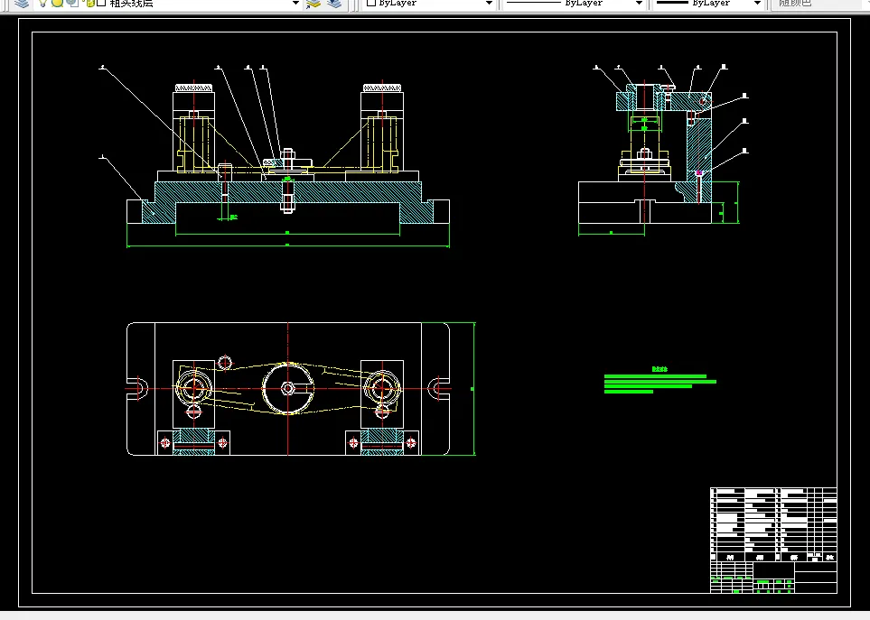Open the ByLayer linetype dropdown
The width and height of the screenshot is (870, 620).
pos(639,3)
